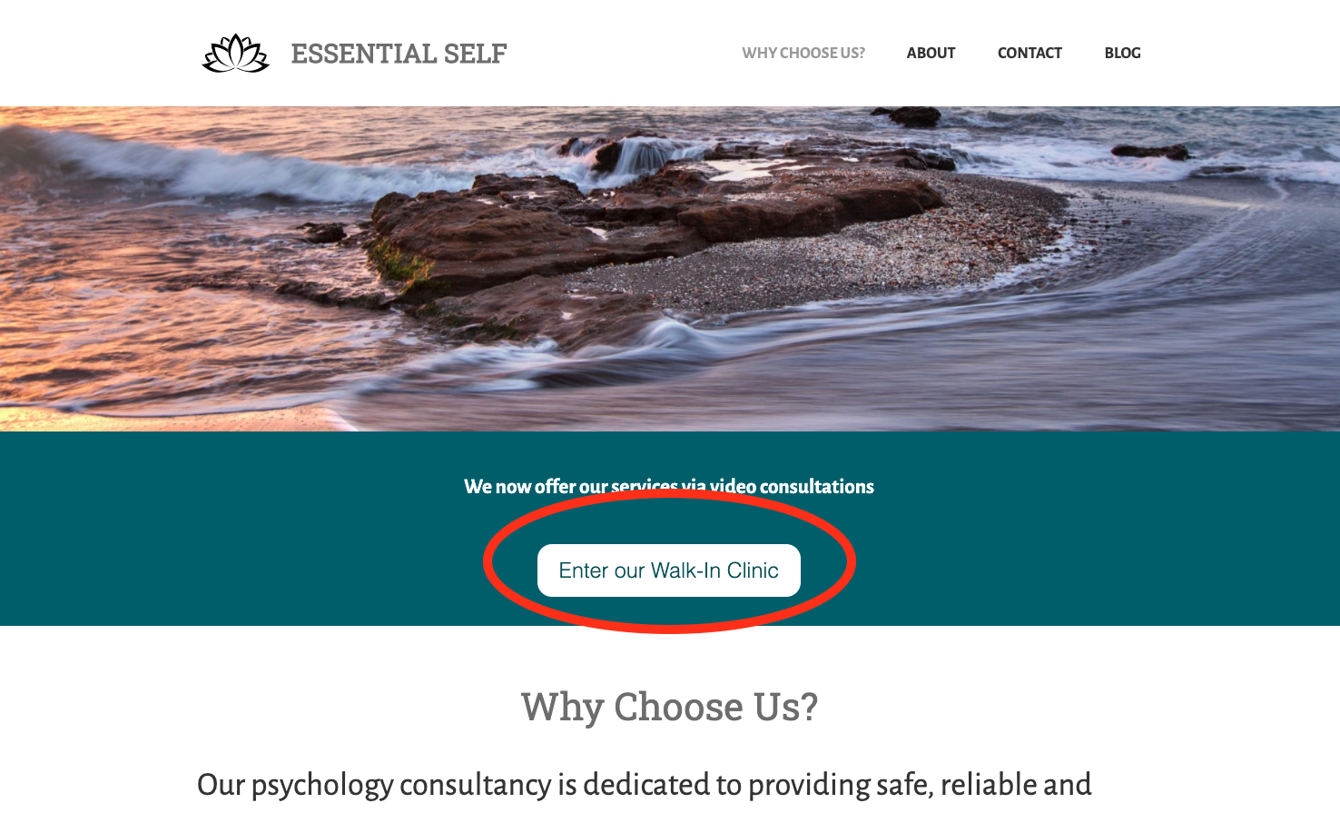The image size is (1340, 823).
Task: Click the video consultations announcement text
Action: tap(669, 486)
